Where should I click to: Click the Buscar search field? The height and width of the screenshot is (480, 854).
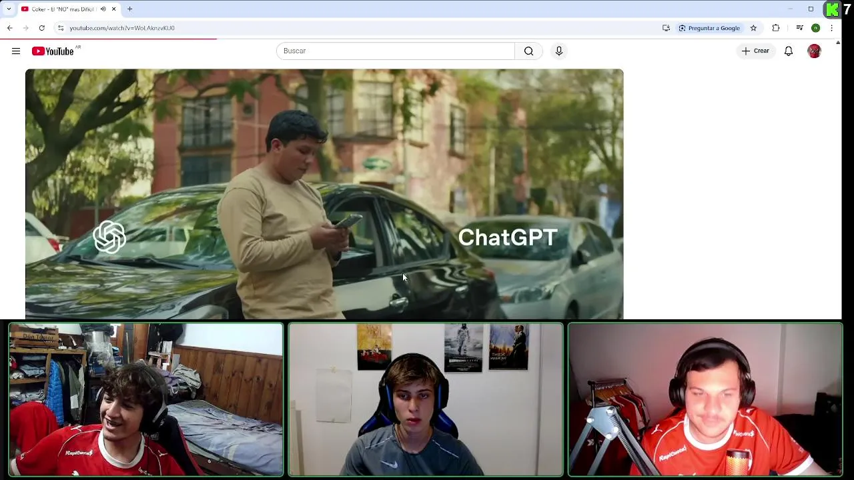(x=396, y=51)
